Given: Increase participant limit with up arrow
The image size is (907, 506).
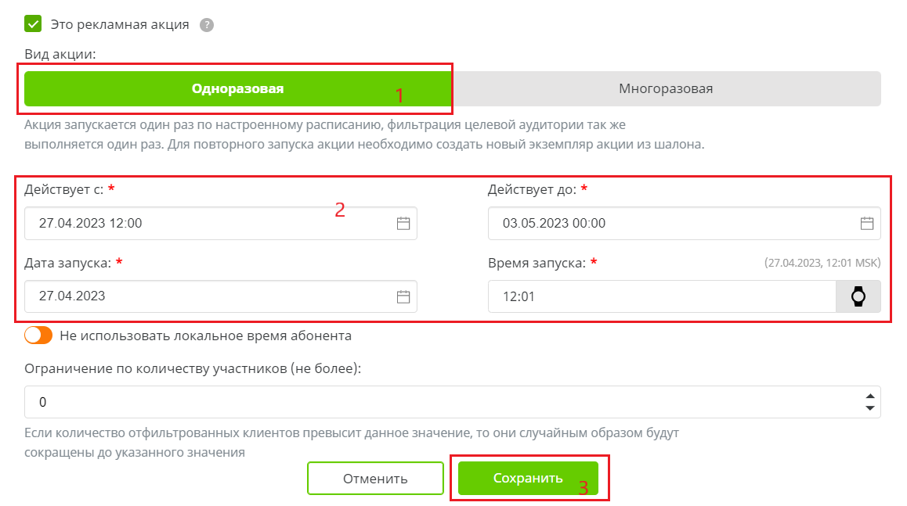Looking at the screenshot, I should tap(869, 397).
